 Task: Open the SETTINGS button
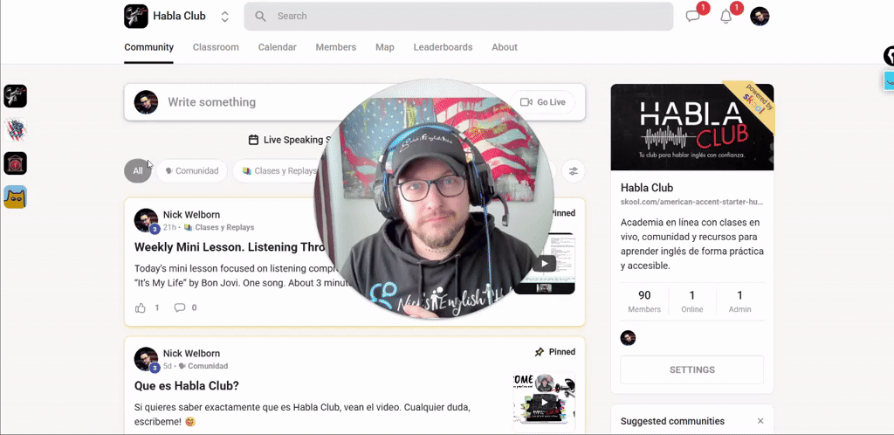click(x=692, y=370)
